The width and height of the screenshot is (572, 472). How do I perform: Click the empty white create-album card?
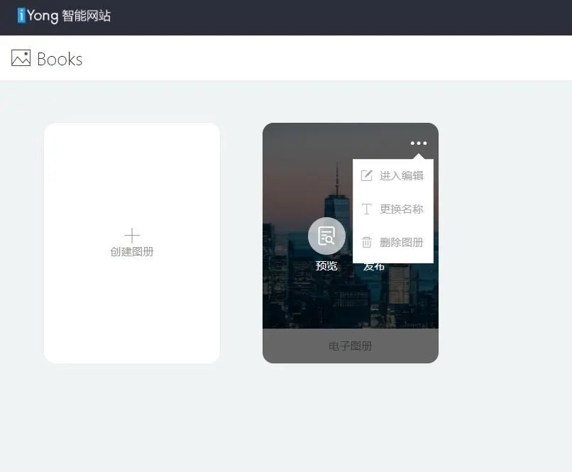[x=132, y=243]
